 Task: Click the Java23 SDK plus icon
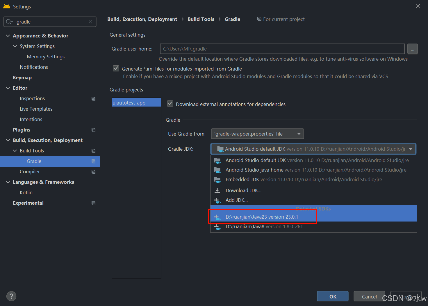(x=217, y=217)
